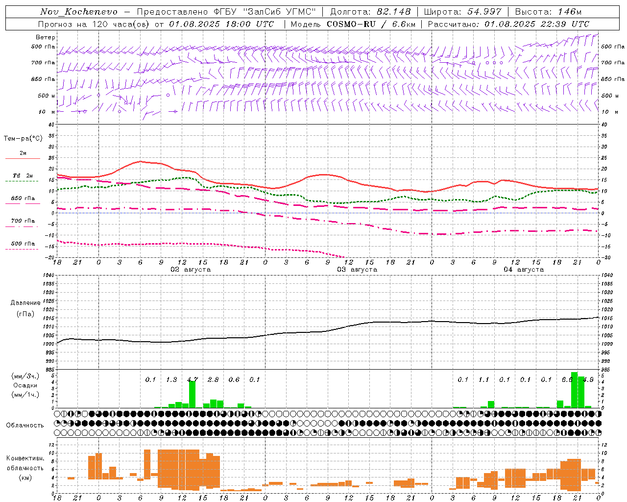
Task: Click the '1.3' precipitation value
Action: pos(171,379)
